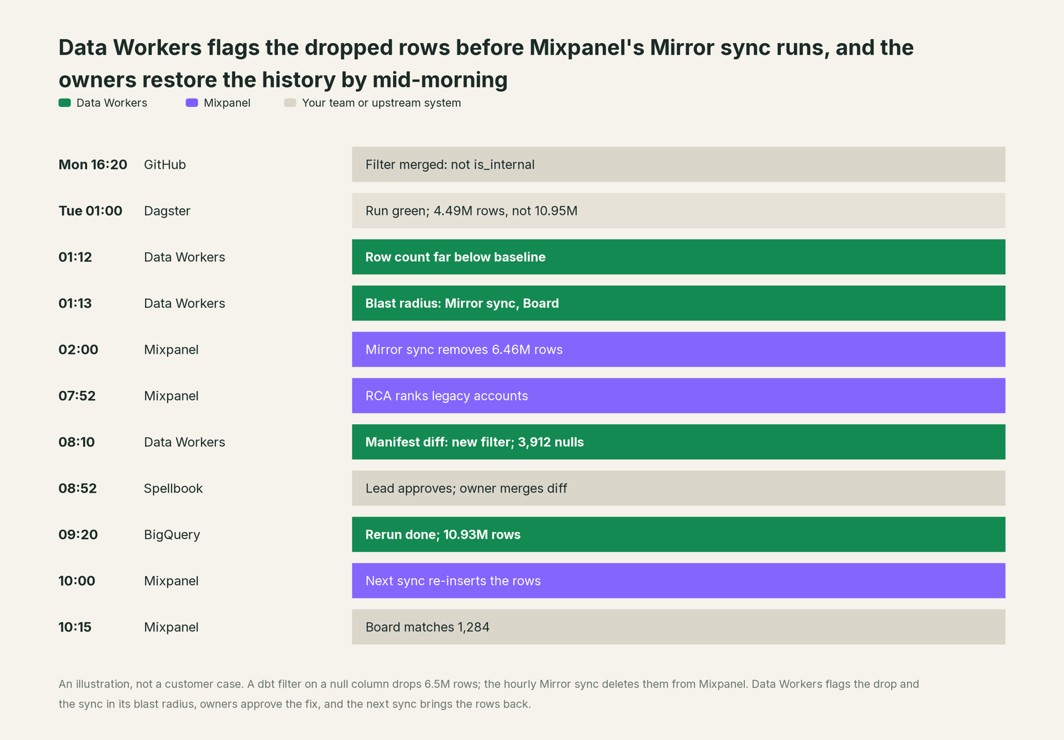Select 'Your team or upstream system' legend label
1064x740 pixels.
(x=381, y=103)
